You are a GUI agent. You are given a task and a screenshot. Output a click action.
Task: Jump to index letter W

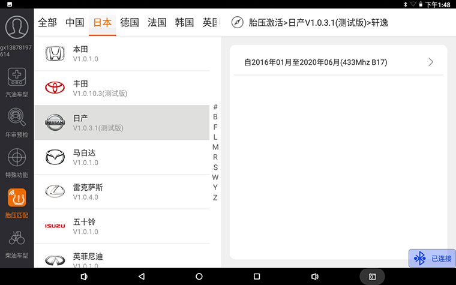click(215, 177)
